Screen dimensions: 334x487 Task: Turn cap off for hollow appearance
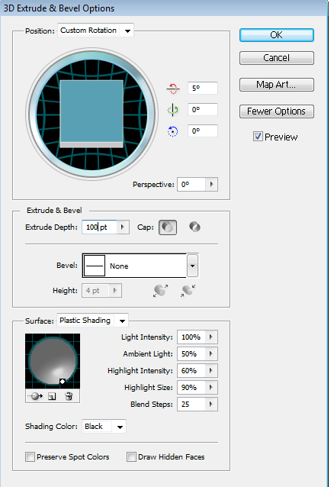pos(194,227)
